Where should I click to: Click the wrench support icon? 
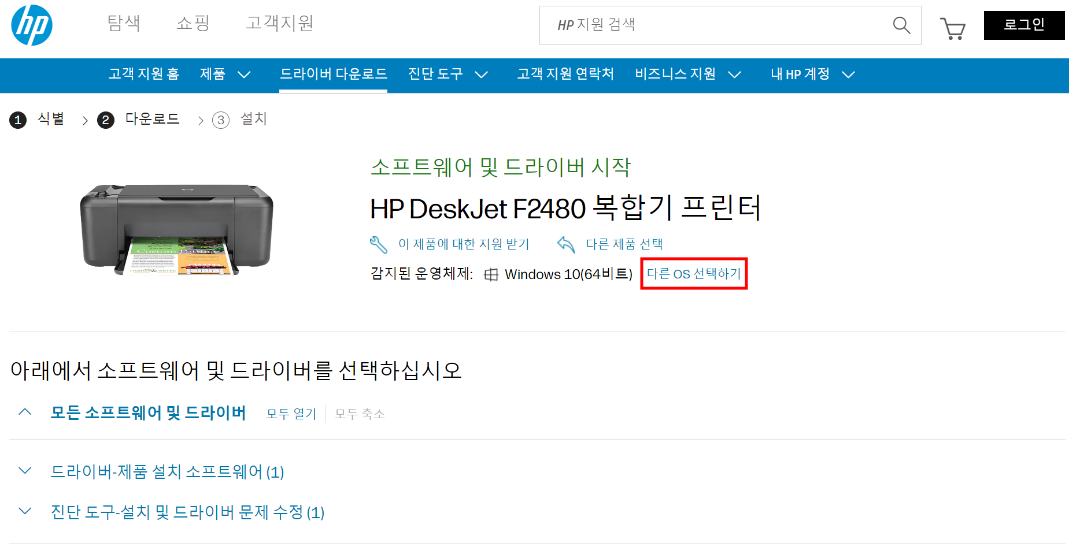click(379, 244)
